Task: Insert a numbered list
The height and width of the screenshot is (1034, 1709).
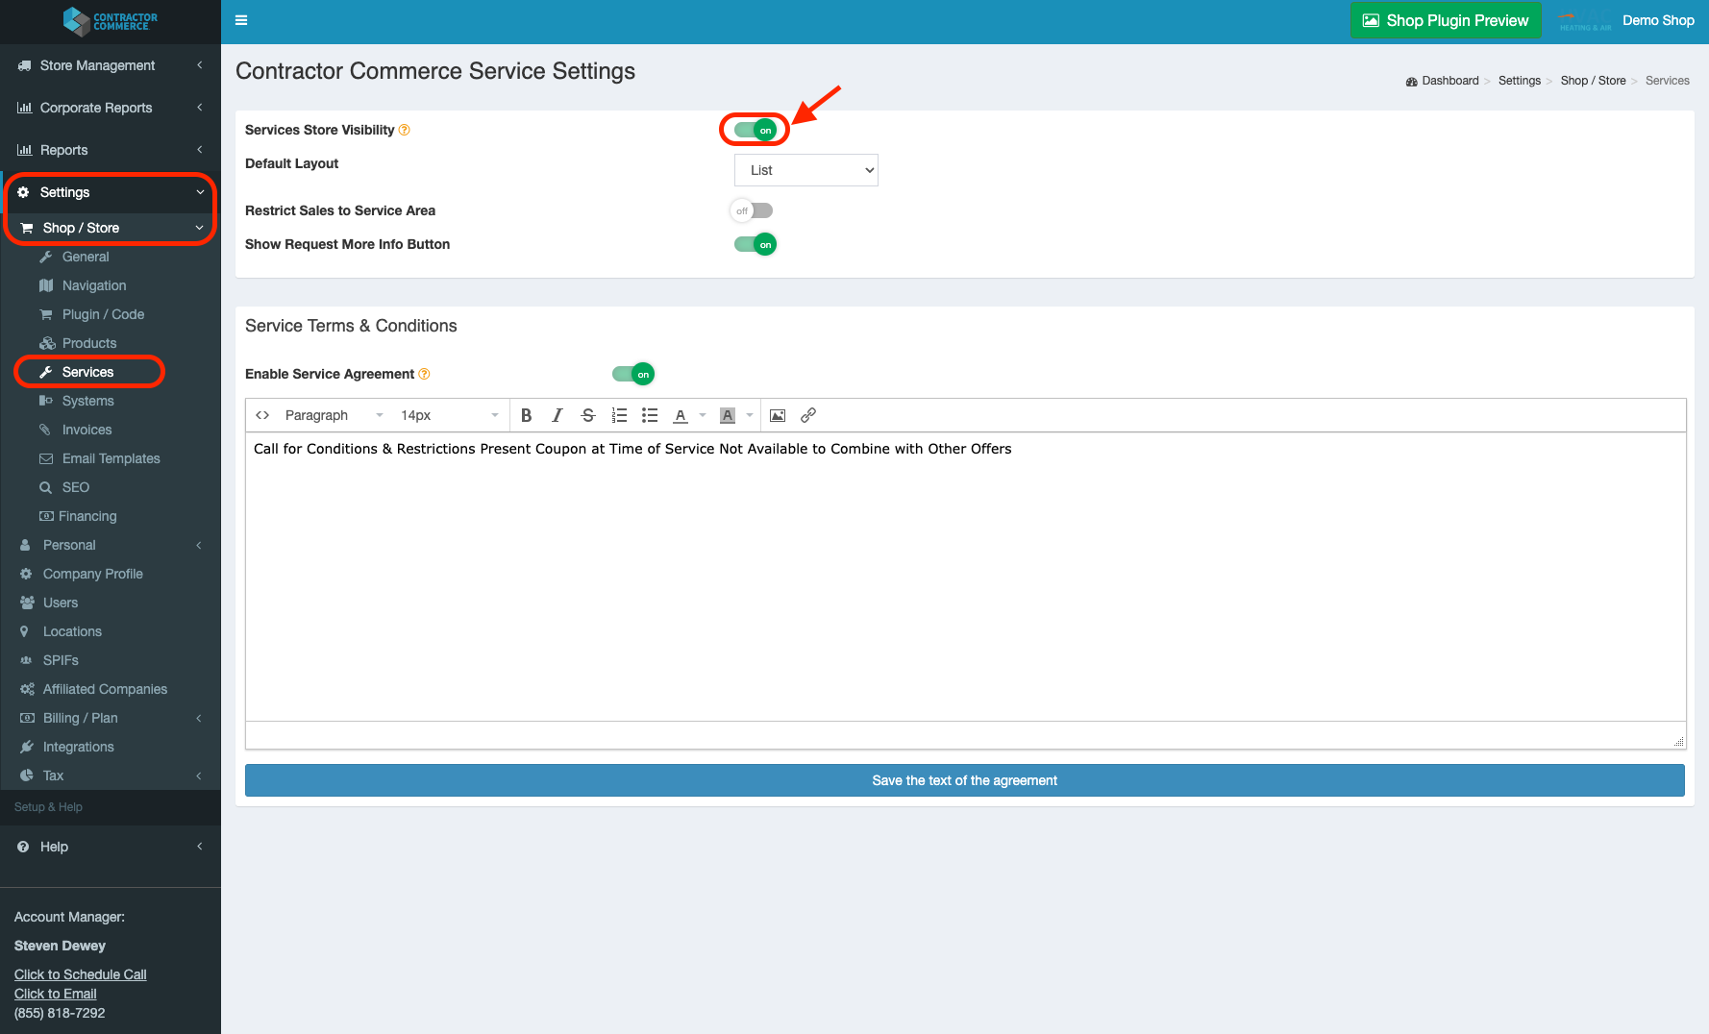Action: tap(619, 415)
